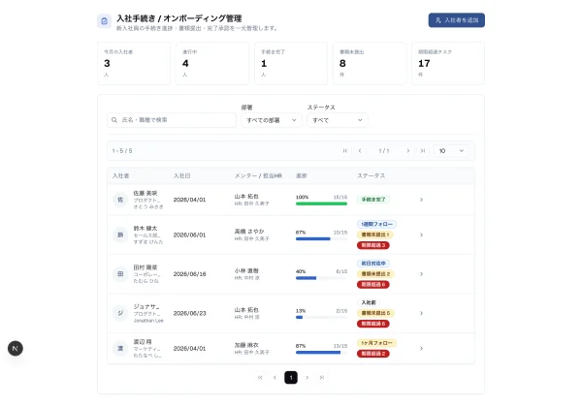The height and width of the screenshot is (407, 582).
Task: Open the 部署 dropdown showing すべての部署
Action: (x=272, y=120)
